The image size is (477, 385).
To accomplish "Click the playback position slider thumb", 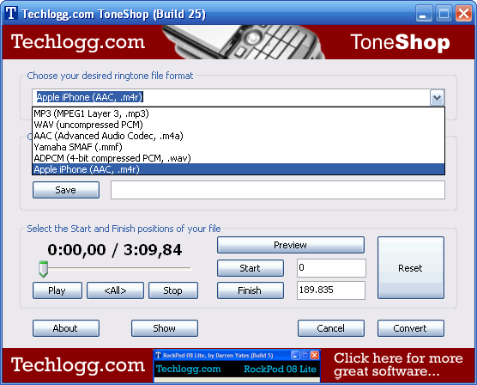I will click(43, 269).
